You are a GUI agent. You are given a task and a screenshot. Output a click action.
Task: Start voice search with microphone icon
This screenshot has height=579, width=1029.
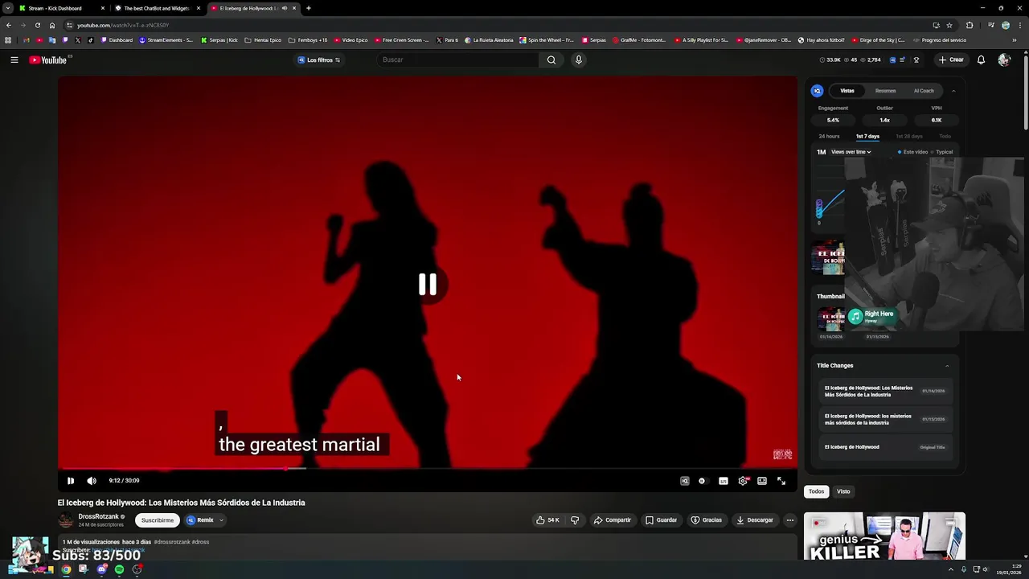(x=578, y=60)
